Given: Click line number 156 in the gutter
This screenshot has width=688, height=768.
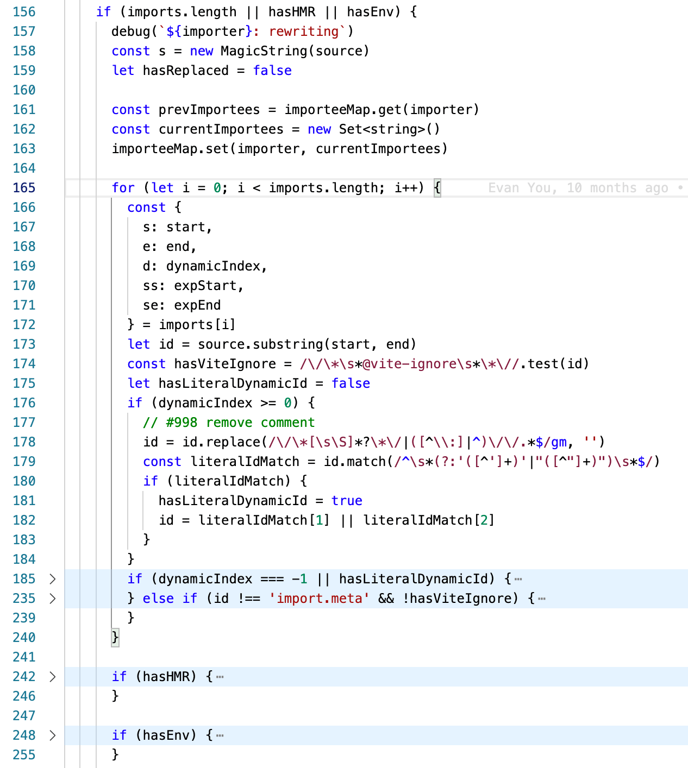Looking at the screenshot, I should pyautogui.click(x=24, y=12).
